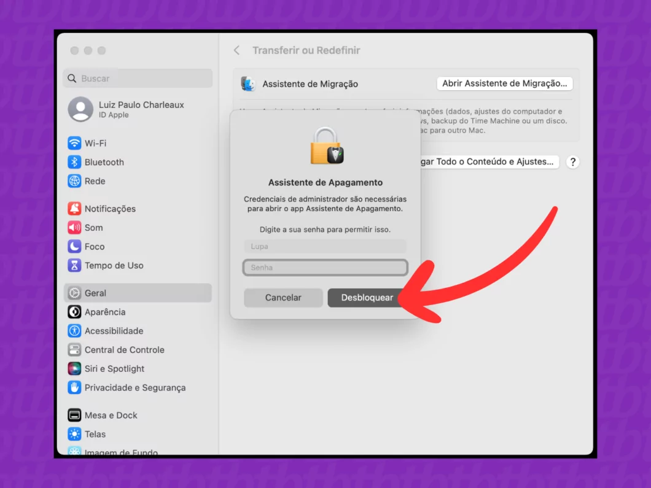Open the Aparência icon
The width and height of the screenshot is (651, 488).
(x=74, y=312)
